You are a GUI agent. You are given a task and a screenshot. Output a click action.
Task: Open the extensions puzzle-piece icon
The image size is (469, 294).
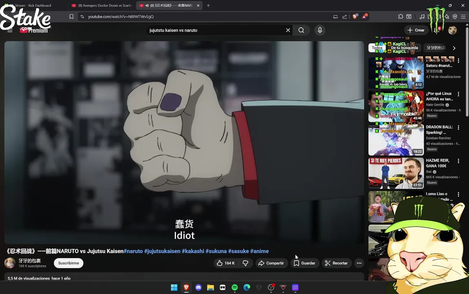coord(400,17)
